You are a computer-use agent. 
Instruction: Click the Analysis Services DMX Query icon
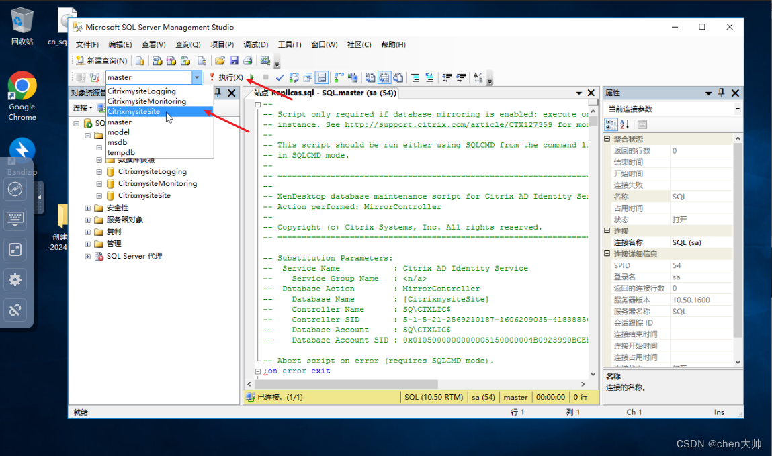point(171,60)
